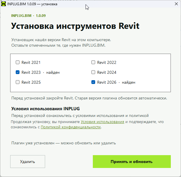Screen dimensions: 181x177
Task: Close the INPLUG.BIM installer window
Action: pyautogui.click(x=176, y=4)
